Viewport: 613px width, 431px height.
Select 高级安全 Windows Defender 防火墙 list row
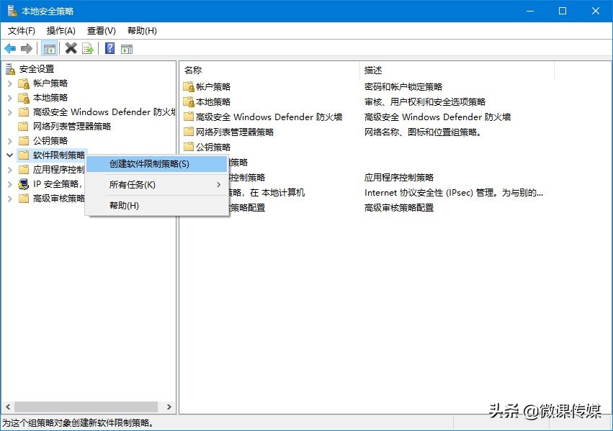[x=263, y=117]
